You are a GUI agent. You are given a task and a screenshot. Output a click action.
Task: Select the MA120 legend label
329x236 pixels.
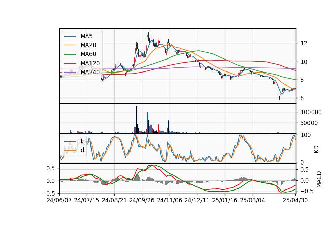click(90, 63)
